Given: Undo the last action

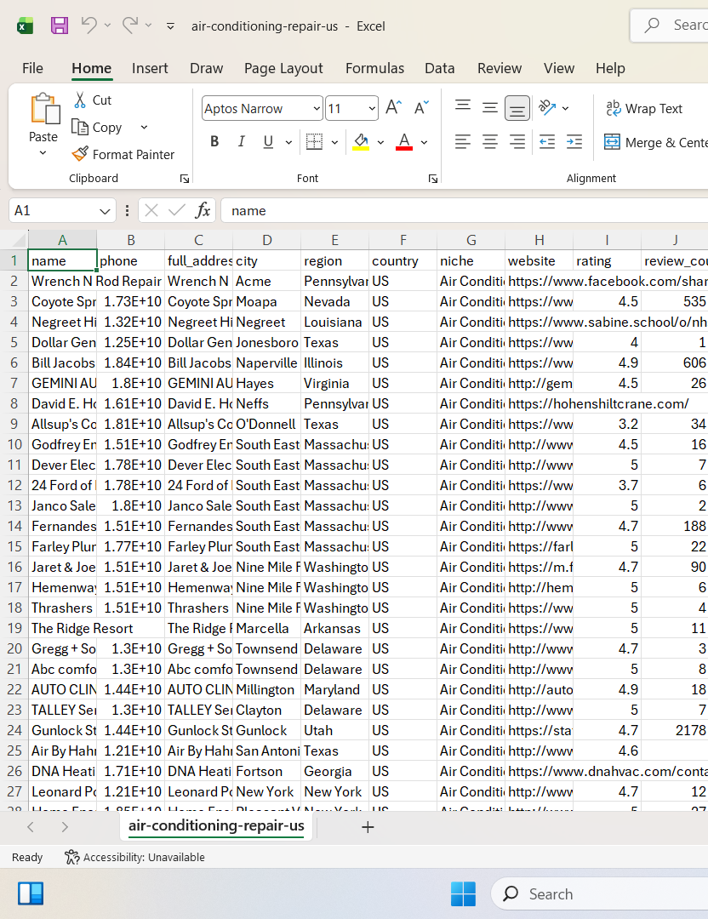Looking at the screenshot, I should coord(88,26).
